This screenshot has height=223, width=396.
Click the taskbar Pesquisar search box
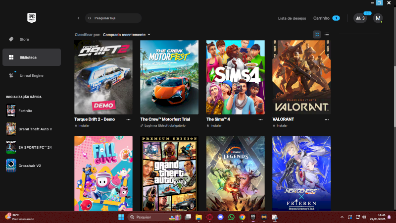(x=155, y=217)
